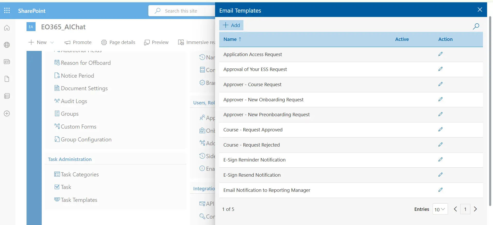This screenshot has height=225, width=493.
Task: Edit the Course - Request Rejected template
Action: [x=440, y=145]
